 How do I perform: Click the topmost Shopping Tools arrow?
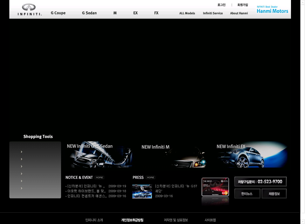21,152
